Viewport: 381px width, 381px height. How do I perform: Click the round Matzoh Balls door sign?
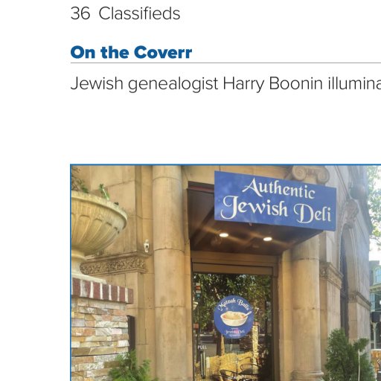coord(234,317)
